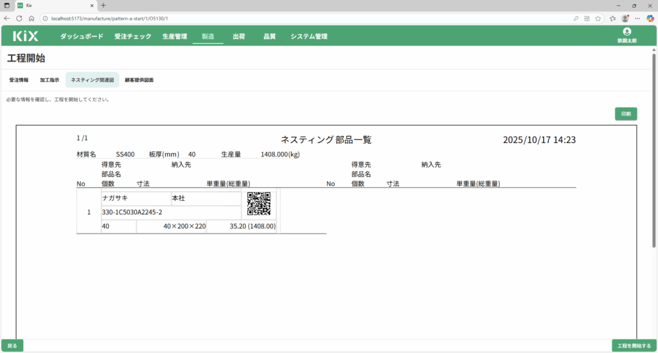
Task: Open the ダッシュボード menu
Action: [x=82, y=37]
